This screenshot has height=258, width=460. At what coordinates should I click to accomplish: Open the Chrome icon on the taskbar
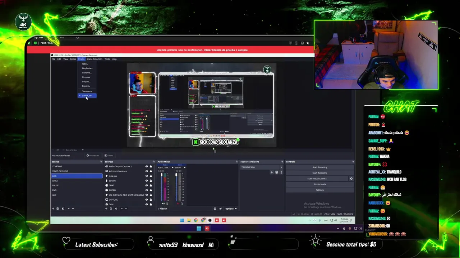click(196, 220)
